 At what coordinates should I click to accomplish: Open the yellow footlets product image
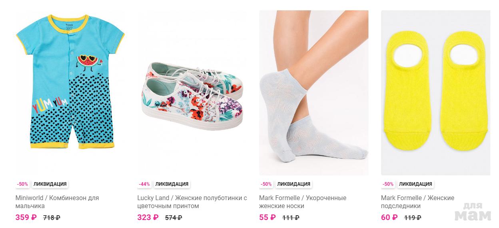point(435,92)
